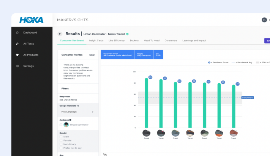Go back using the Results arrow

pos(60,34)
